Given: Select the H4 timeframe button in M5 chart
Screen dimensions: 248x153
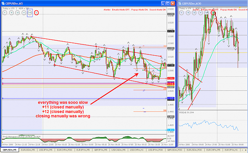Looking at the screenshot, I should coord(30,13).
